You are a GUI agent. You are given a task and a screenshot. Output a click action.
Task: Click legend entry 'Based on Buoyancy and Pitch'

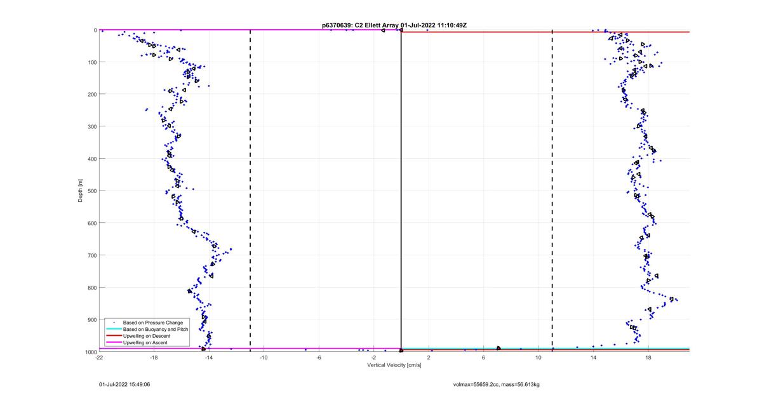(x=156, y=329)
